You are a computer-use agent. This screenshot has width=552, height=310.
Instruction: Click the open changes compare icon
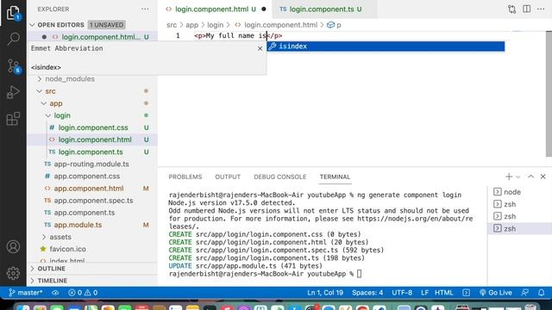(511, 9)
